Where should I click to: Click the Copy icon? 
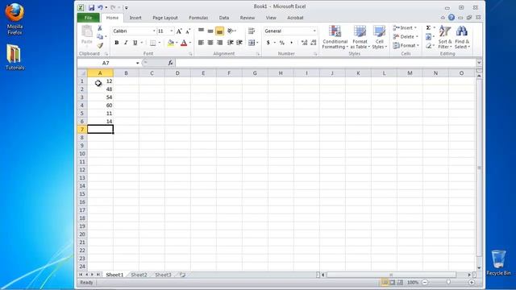tap(100, 37)
